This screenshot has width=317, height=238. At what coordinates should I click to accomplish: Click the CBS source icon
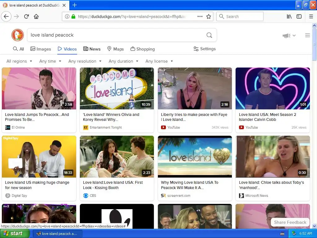[85, 196]
